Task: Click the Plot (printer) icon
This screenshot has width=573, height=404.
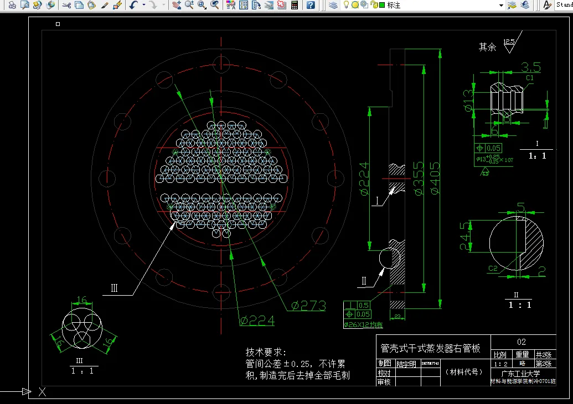Action: (x=12, y=5)
